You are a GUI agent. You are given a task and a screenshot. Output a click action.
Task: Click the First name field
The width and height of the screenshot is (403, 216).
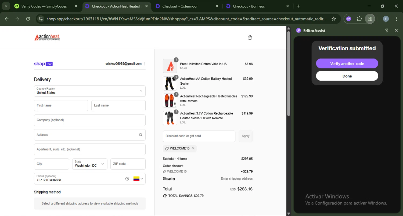point(61,106)
